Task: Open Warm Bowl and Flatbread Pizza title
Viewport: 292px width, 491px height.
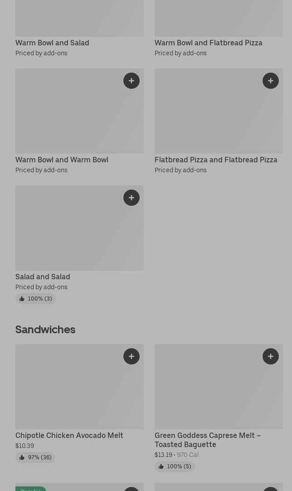Action: pyautogui.click(x=208, y=43)
